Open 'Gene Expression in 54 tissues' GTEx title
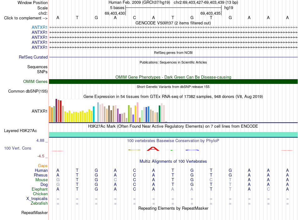The width and height of the screenshot is (298, 220). pyautogui.click(x=173, y=96)
